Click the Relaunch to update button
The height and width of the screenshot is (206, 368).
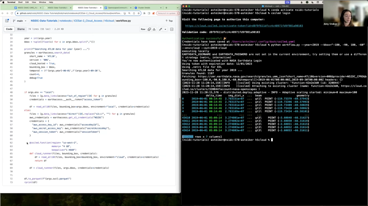pos(166,13)
